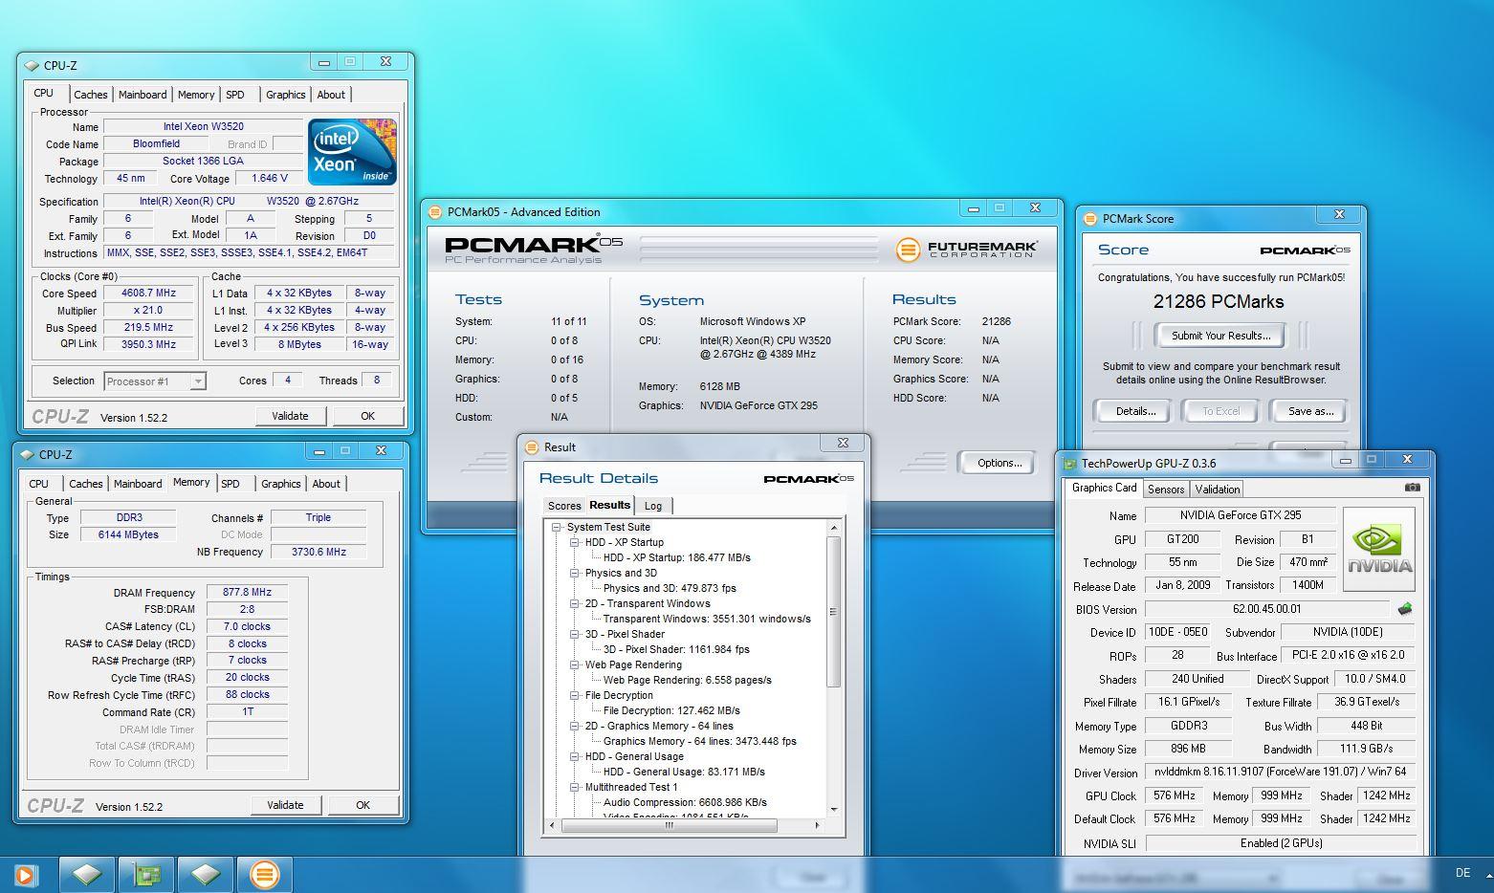Open Graphics tab in top CPU-Z window
Viewport: 1494px width, 893px height.
coord(285,95)
